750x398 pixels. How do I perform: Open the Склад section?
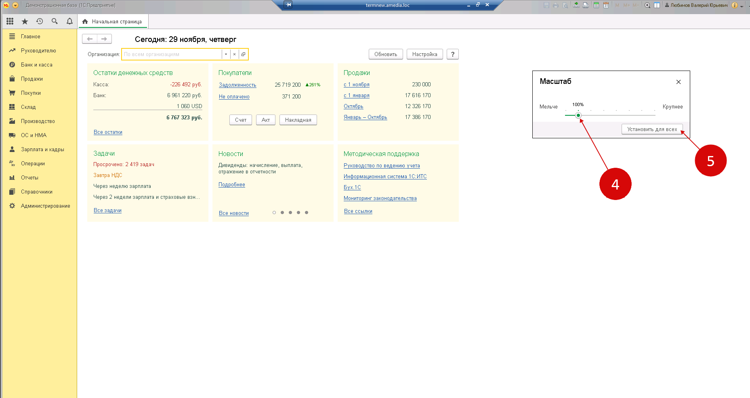point(39,107)
